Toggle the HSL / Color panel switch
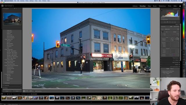 [161, 60]
